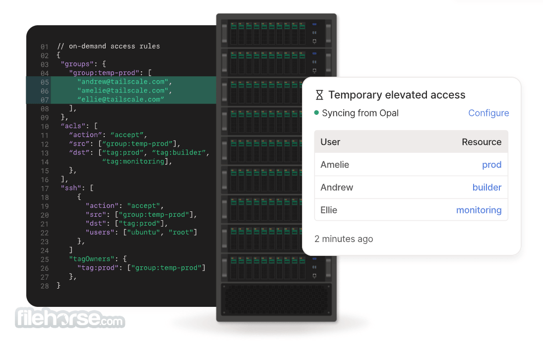Click the top server unit in the rack
This screenshot has height=343, width=543.
276,33
